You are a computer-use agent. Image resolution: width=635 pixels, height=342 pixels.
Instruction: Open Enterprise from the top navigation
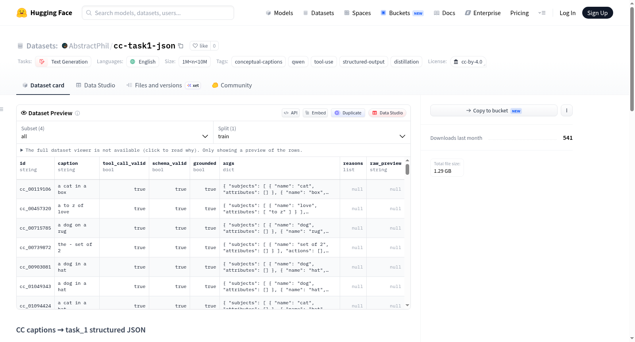click(x=483, y=13)
